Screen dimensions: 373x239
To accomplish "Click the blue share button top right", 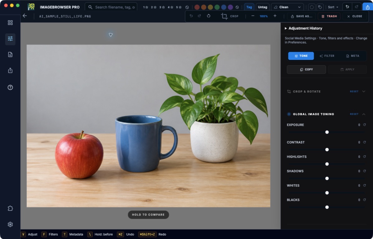I will (368, 7).
